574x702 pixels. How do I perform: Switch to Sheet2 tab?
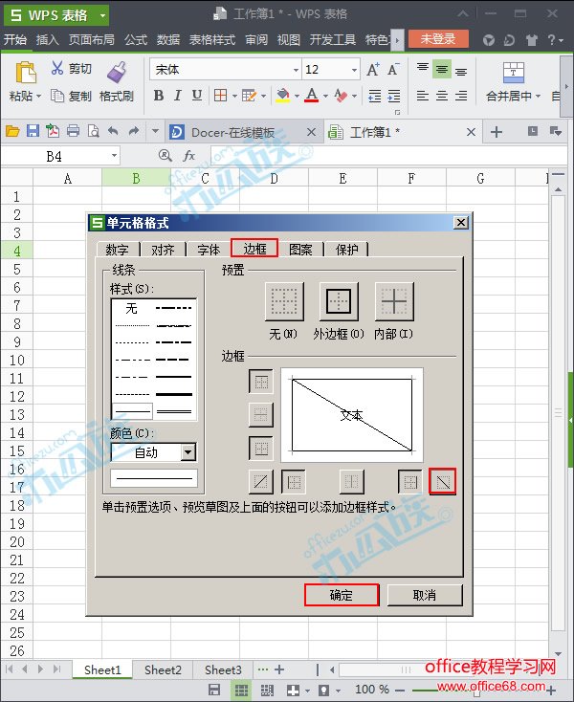163,669
